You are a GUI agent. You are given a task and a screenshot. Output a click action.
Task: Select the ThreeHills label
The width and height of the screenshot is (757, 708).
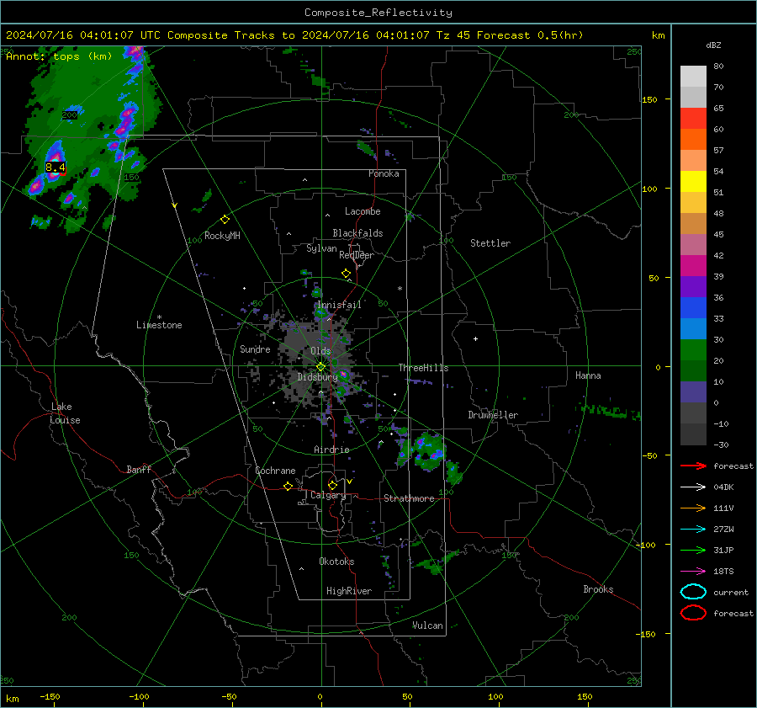423,368
